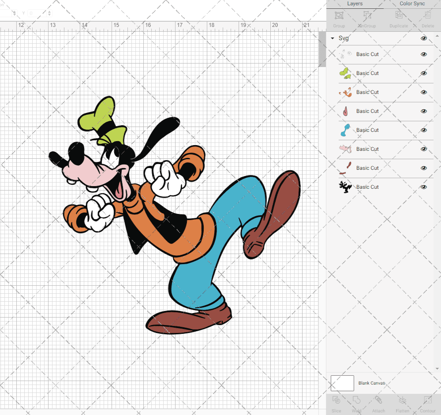The width and height of the screenshot is (441, 415).
Task: Hide the white gloves Basic Cut layer
Action: (x=423, y=54)
